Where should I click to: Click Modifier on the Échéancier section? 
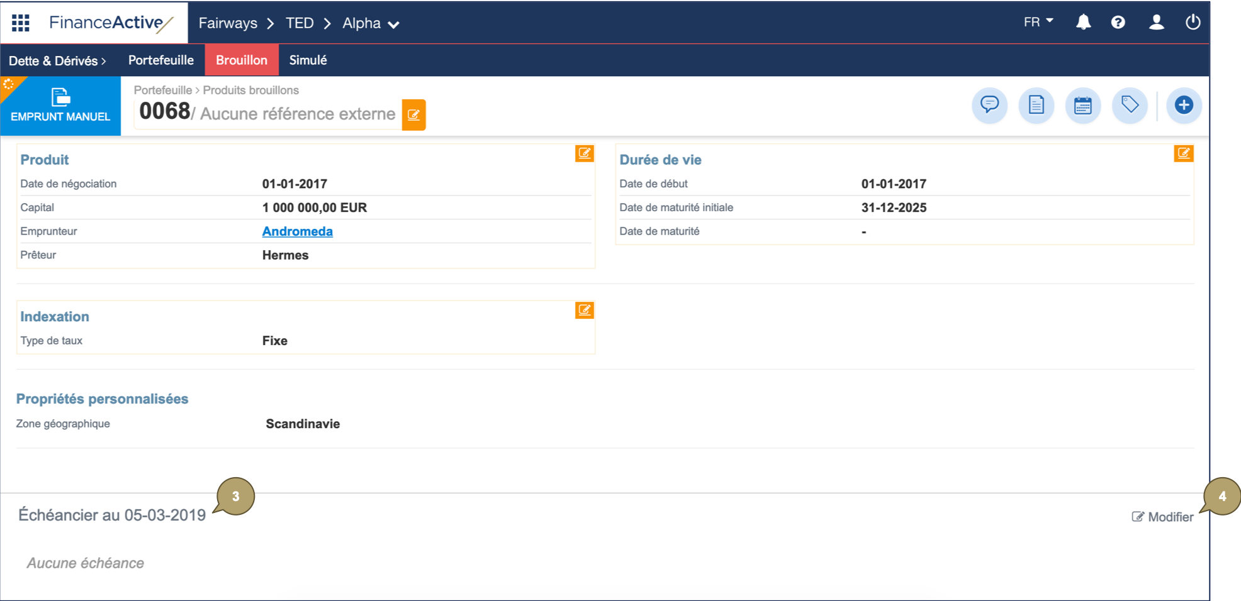point(1162,516)
